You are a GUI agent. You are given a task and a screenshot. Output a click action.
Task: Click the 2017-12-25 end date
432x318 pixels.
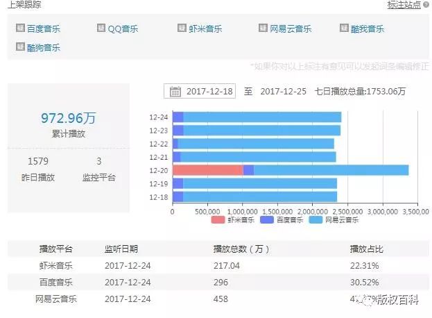(283, 91)
